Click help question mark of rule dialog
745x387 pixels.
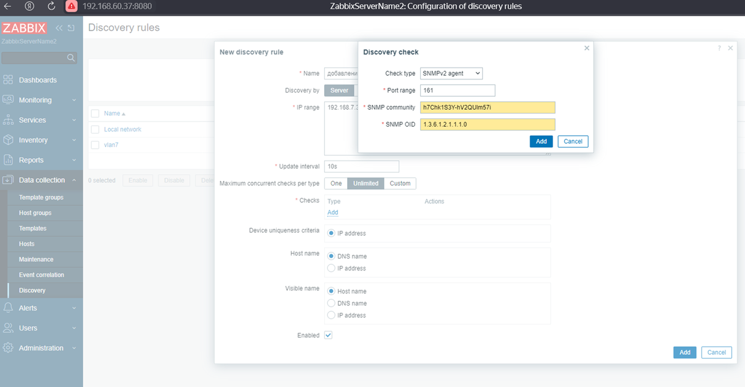click(720, 48)
